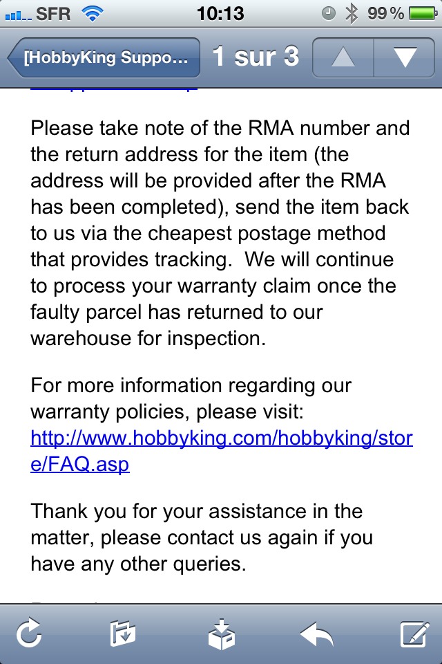Image resolution: width=442 pixels, height=664 pixels.
Task: Tap the reply arrow icon
Action: pyautogui.click(x=317, y=634)
